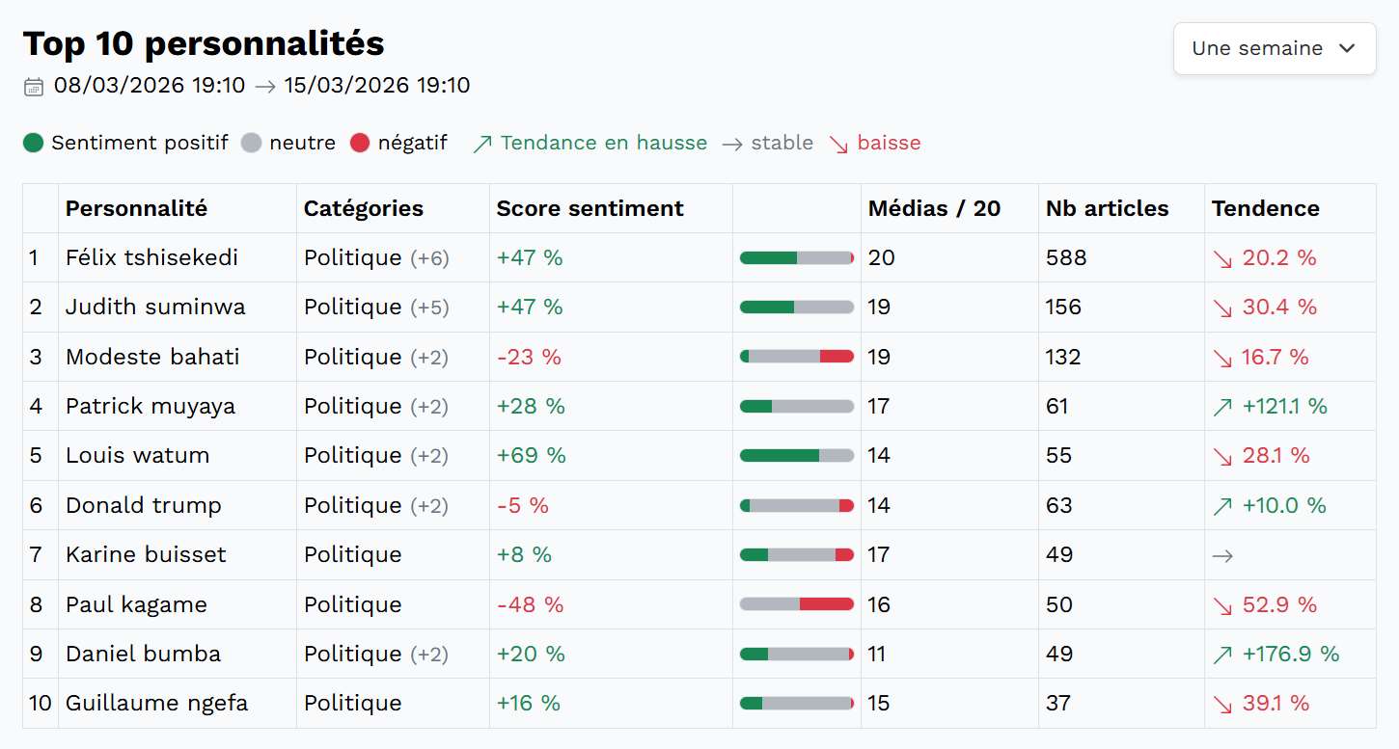Select Guillaume ngefa's article count cell
This screenshot has width=1399, height=749.
coord(1056,703)
